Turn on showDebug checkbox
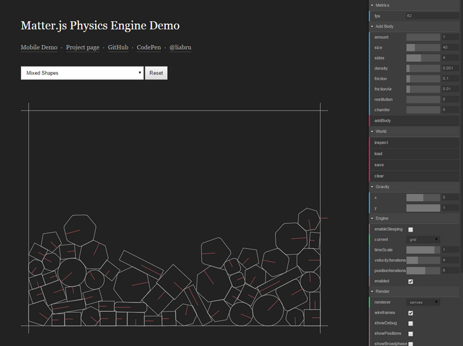The height and width of the screenshot is (346, 463). click(410, 323)
